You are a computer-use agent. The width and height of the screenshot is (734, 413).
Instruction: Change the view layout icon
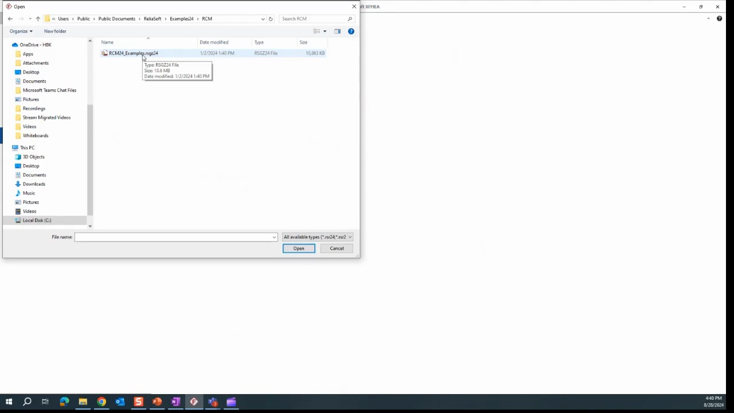tap(317, 31)
